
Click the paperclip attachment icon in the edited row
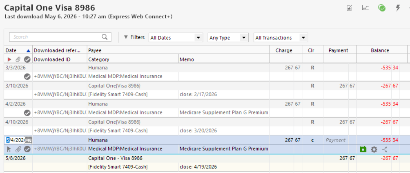pyautogui.click(x=18, y=149)
